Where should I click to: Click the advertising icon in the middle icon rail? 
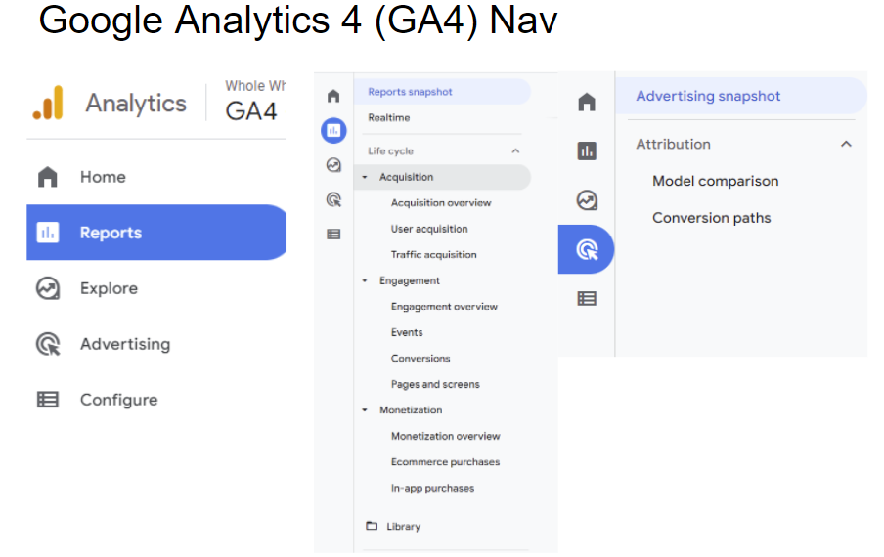click(x=333, y=199)
